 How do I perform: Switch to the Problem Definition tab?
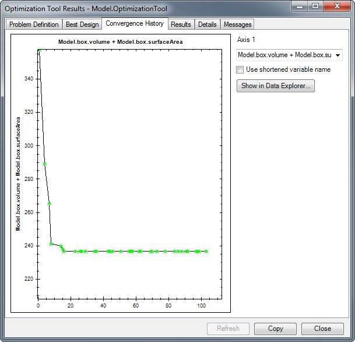(34, 25)
